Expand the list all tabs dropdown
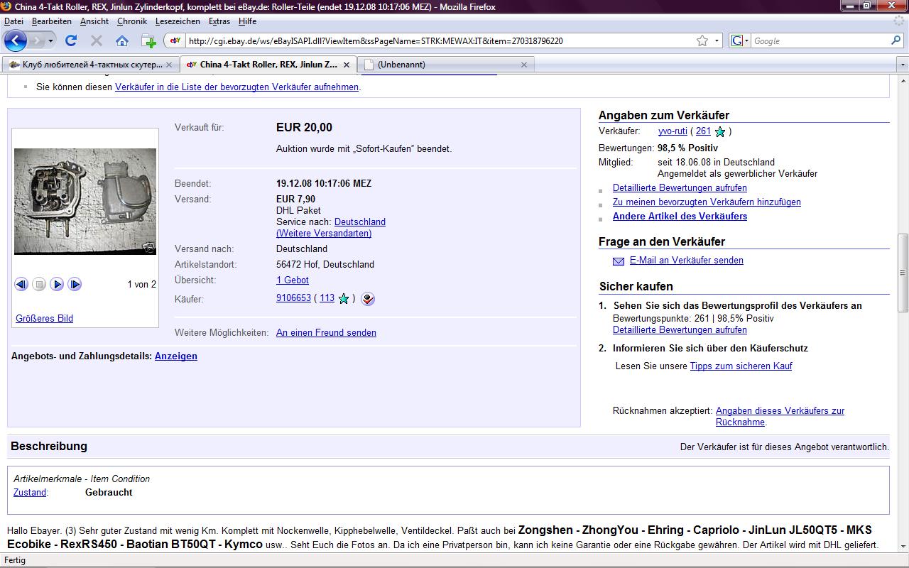This screenshot has height=568, width=909. (903, 65)
